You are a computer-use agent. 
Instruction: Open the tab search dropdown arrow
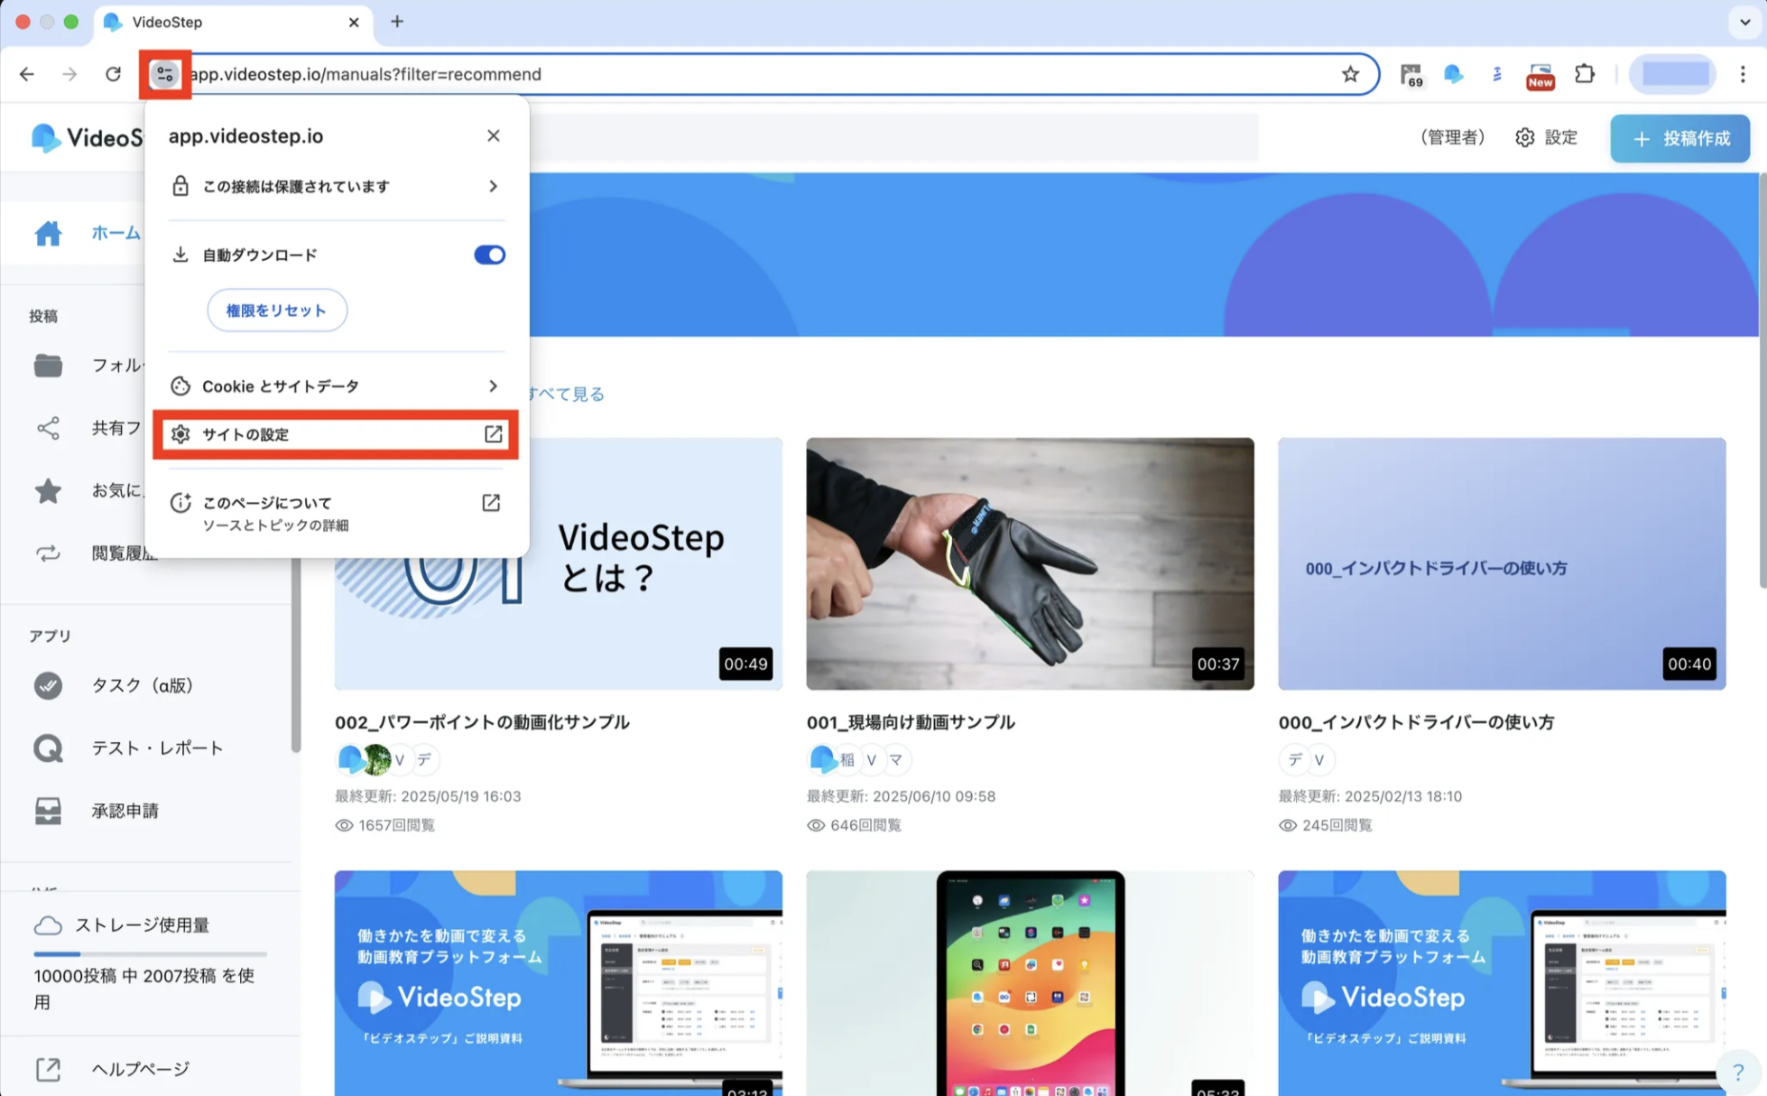pos(1744,22)
